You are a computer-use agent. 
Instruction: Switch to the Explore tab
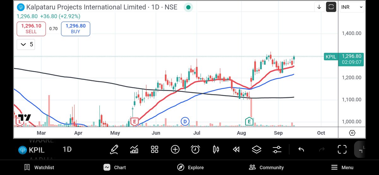coord(190,167)
